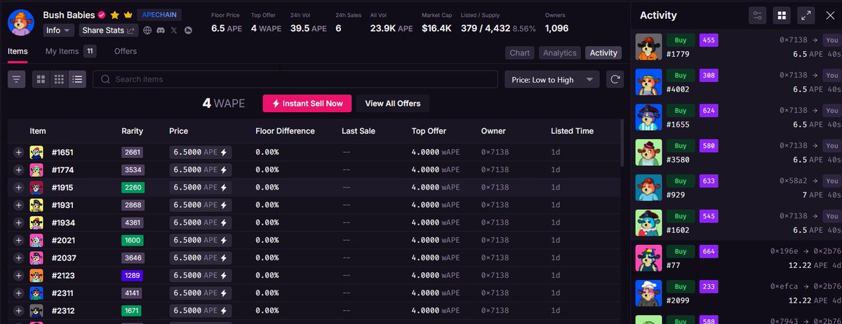This screenshot has width=842, height=324.
Task: Click rarity badge 1289 for #2123
Action: tap(133, 275)
